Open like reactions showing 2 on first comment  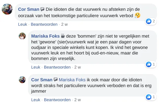click(x=151, y=21)
